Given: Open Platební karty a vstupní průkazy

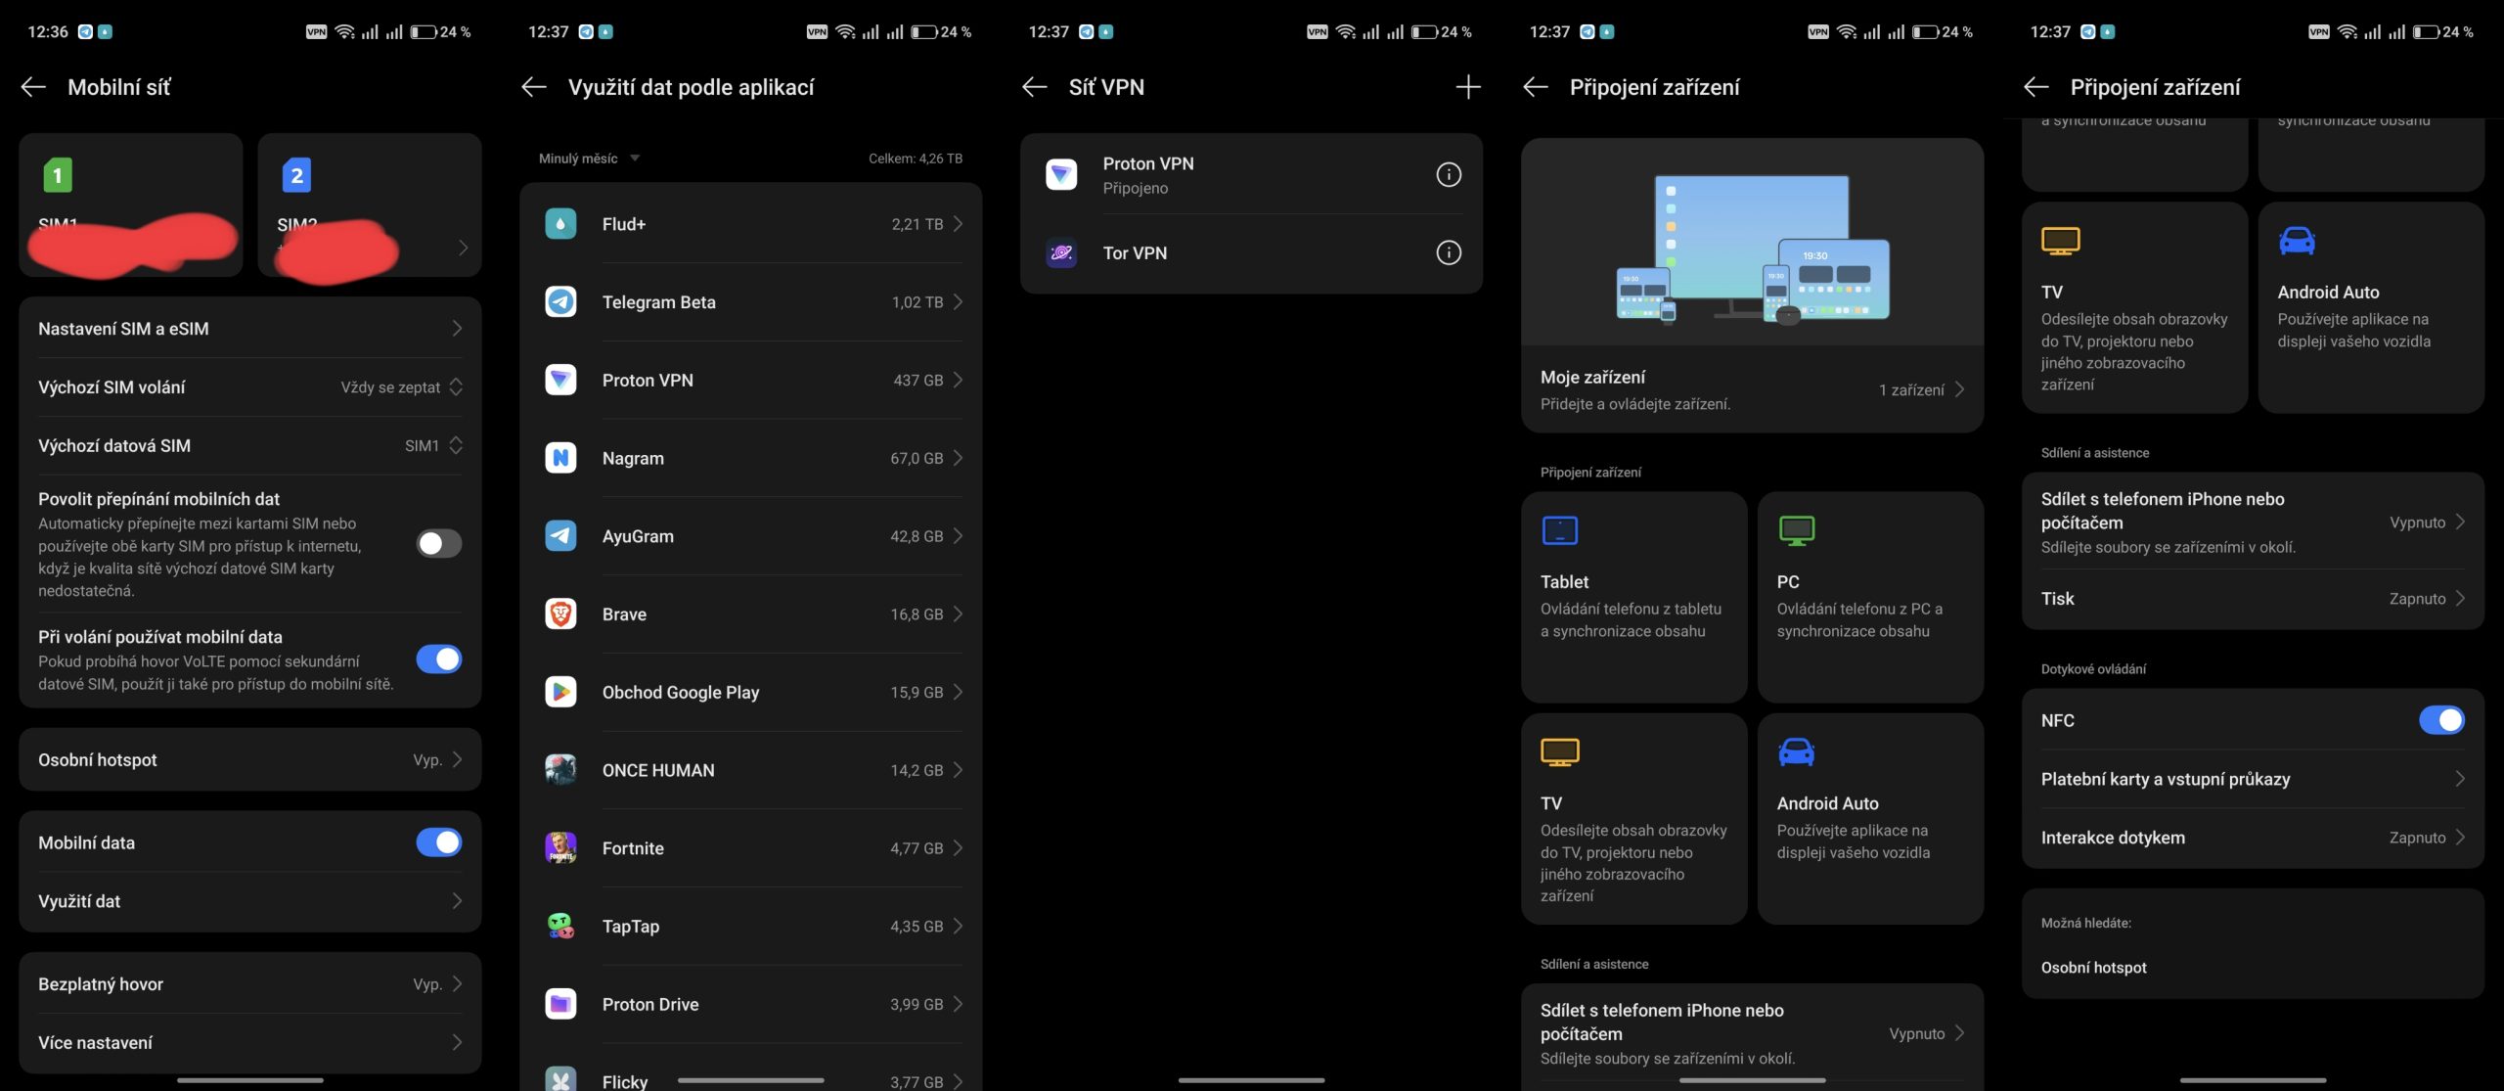Looking at the screenshot, I should click(x=2252, y=780).
